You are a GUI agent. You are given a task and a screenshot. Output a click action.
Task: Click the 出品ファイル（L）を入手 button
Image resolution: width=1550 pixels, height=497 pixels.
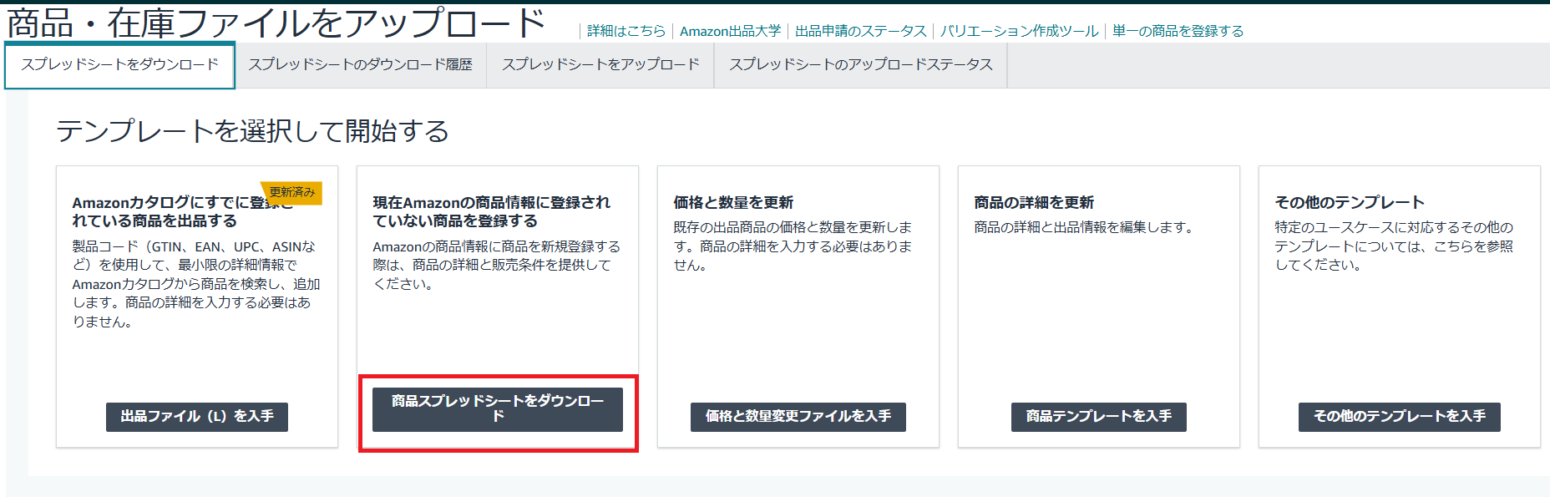(x=197, y=417)
